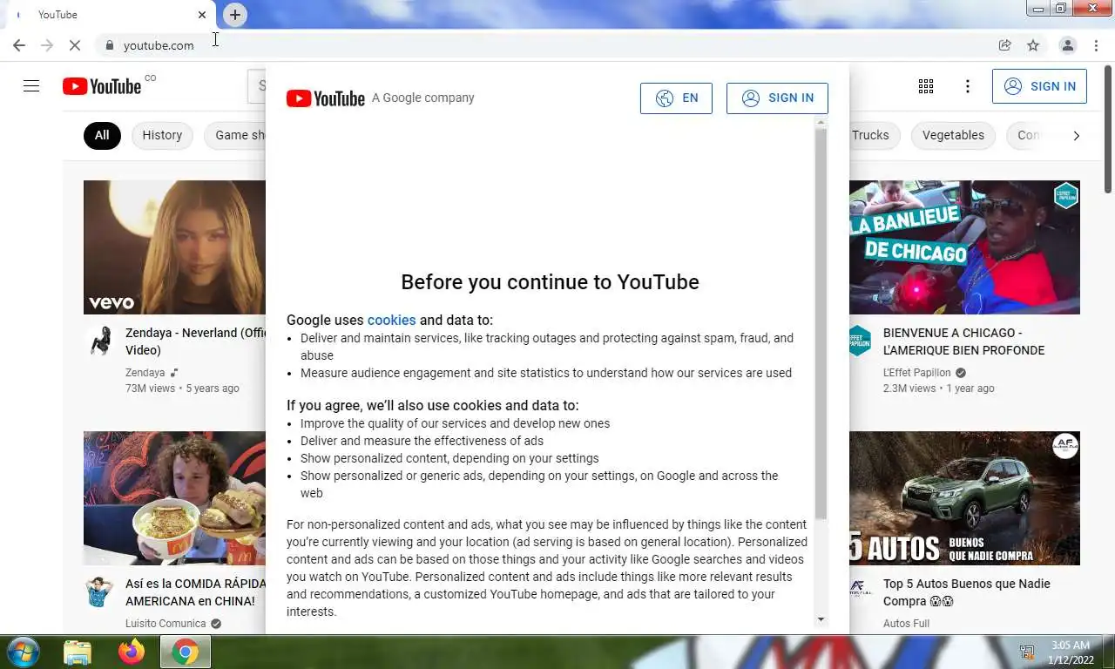Stop page loading with the X button
1115x669 pixels.
(x=75, y=45)
